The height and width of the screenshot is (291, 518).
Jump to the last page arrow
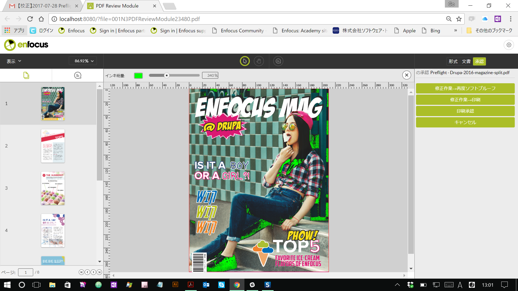tap(99, 272)
